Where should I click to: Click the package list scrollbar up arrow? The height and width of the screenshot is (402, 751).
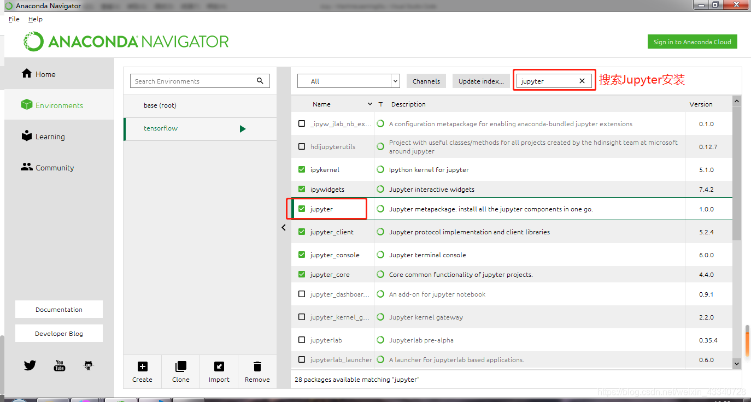pos(737,102)
